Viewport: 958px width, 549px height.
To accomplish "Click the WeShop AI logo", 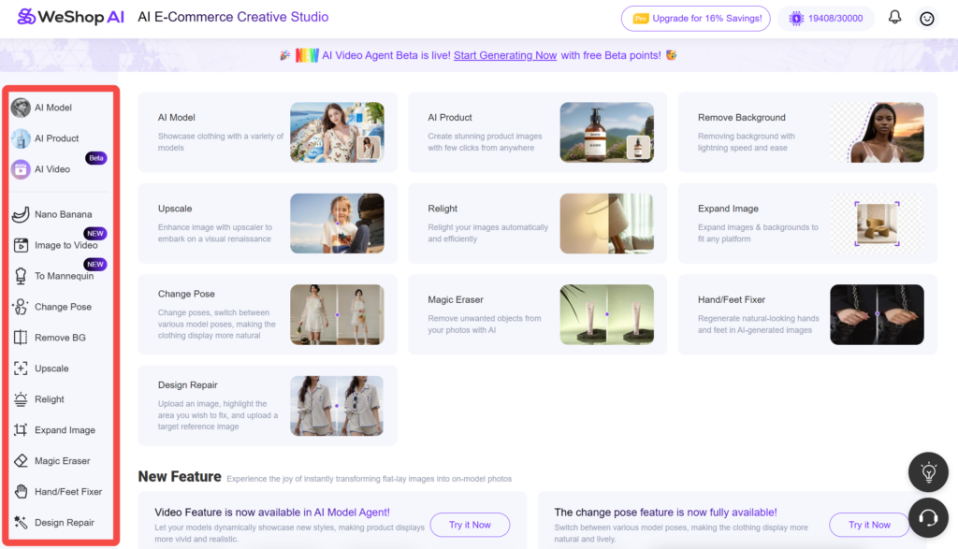I will pos(69,18).
